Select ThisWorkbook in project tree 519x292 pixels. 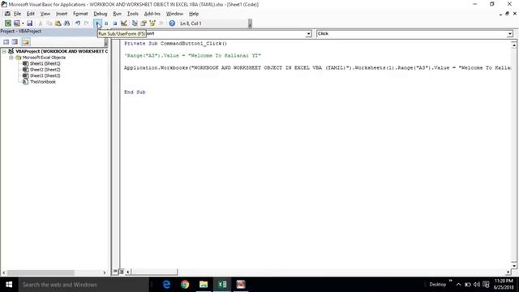tap(43, 82)
